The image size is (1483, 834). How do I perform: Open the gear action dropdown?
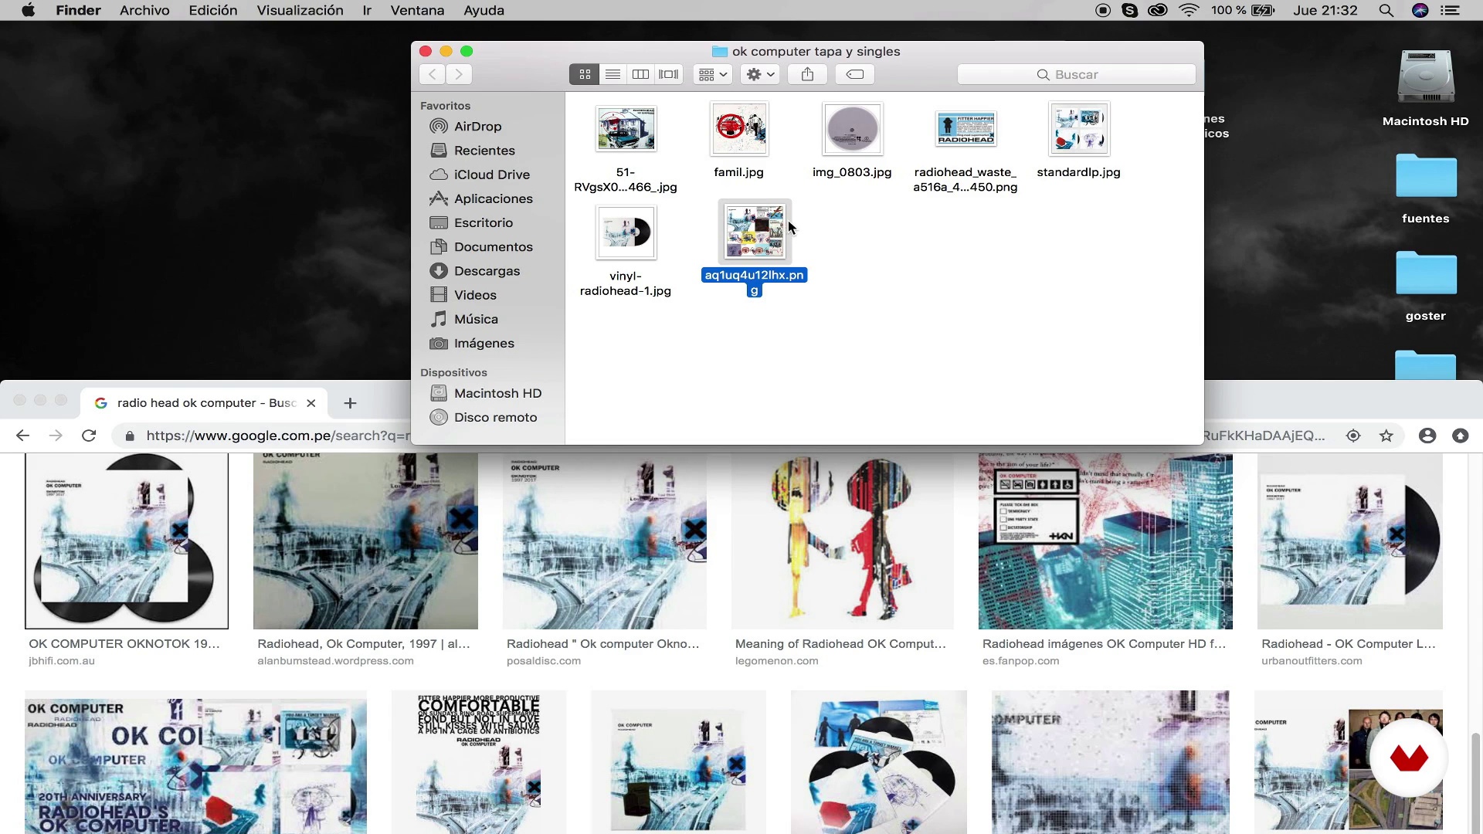click(x=760, y=74)
